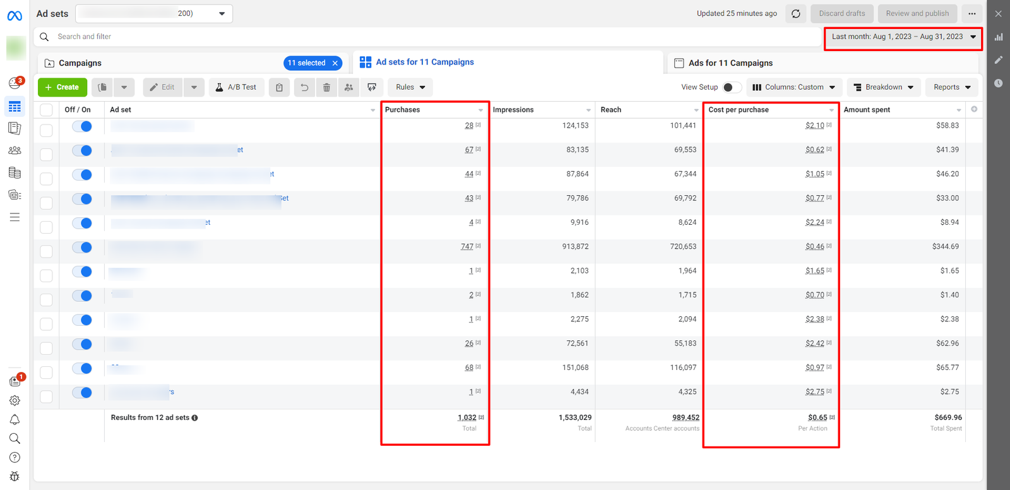Expand the Edit options dropdown arrow
The image size is (1010, 490).
194,87
